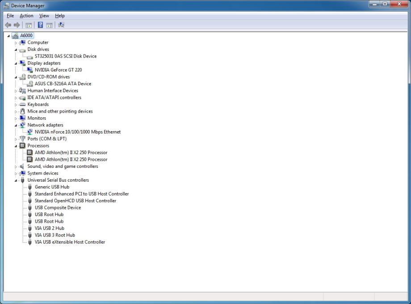Select VIA USB 3 Root Hub
The image size is (411, 304).
pos(55,235)
